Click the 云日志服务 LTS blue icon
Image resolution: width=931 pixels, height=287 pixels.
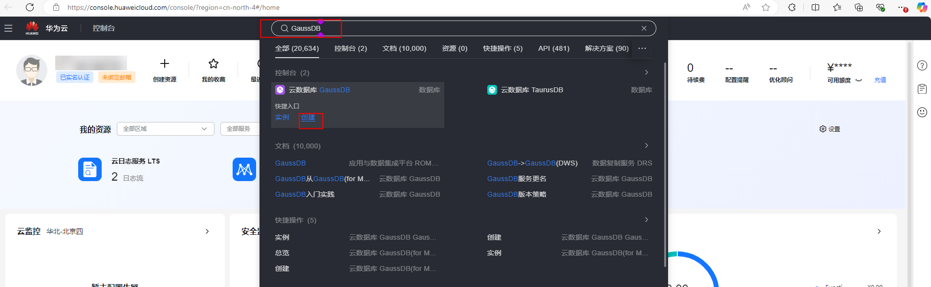90,169
